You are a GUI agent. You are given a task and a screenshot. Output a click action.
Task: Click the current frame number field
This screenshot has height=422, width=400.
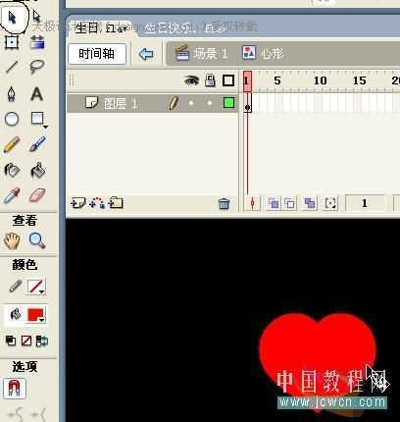pos(365,203)
